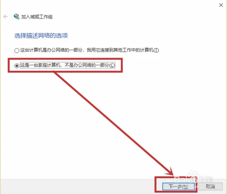Screen dimensions: 227x194
Task: Click the 加入域或工作组 title text
Action: (37, 17)
